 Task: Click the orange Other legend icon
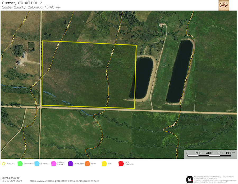pyautogui.click(x=87, y=163)
